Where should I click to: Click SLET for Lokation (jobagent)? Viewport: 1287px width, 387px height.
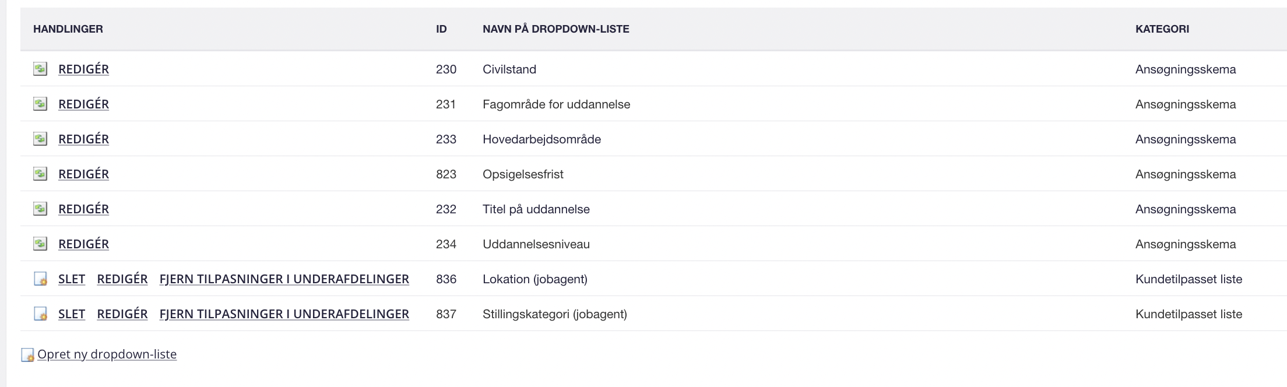click(x=72, y=279)
